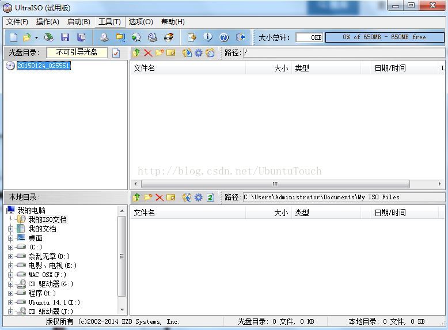Open the 工具(T) menu
The height and width of the screenshot is (330, 448).
[109, 22]
